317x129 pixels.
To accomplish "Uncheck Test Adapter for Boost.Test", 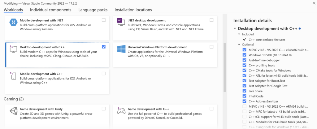I will coord(245,81).
